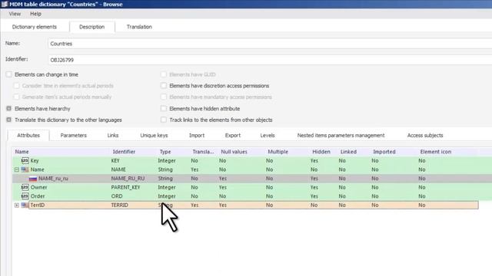Click the flag icon beside Name attribute
492x276 pixels.
[25, 169]
